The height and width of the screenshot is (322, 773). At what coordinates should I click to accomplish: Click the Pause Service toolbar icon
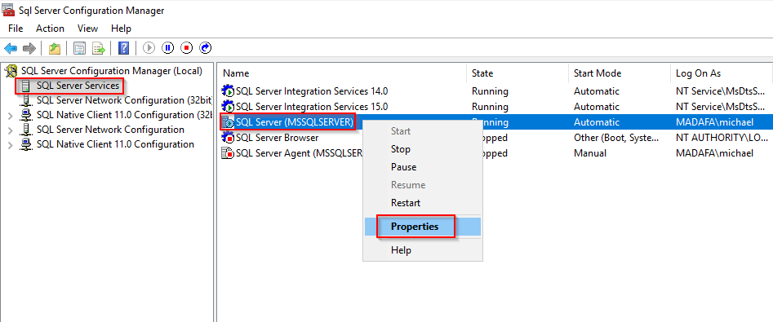[167, 48]
